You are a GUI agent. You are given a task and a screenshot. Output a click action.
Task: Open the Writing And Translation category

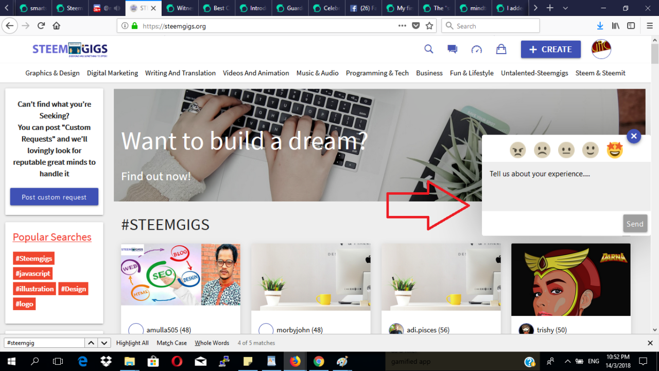click(180, 73)
